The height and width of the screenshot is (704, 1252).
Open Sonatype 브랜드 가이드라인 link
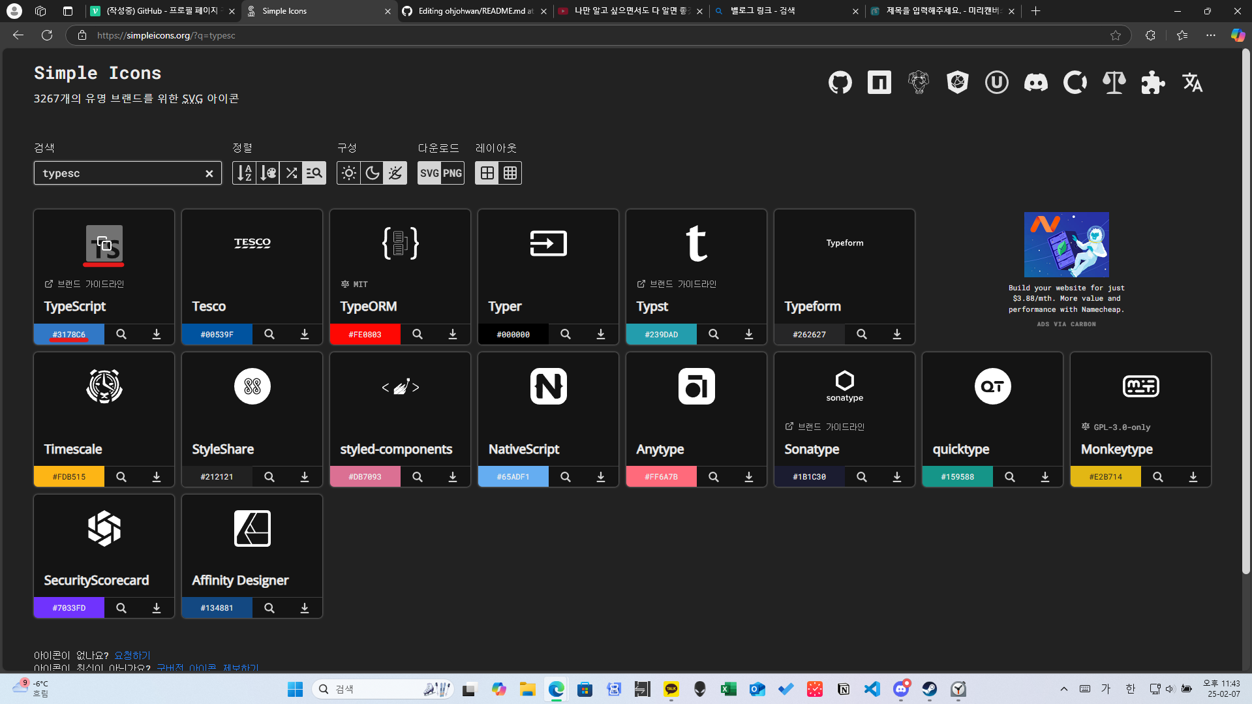point(825,427)
